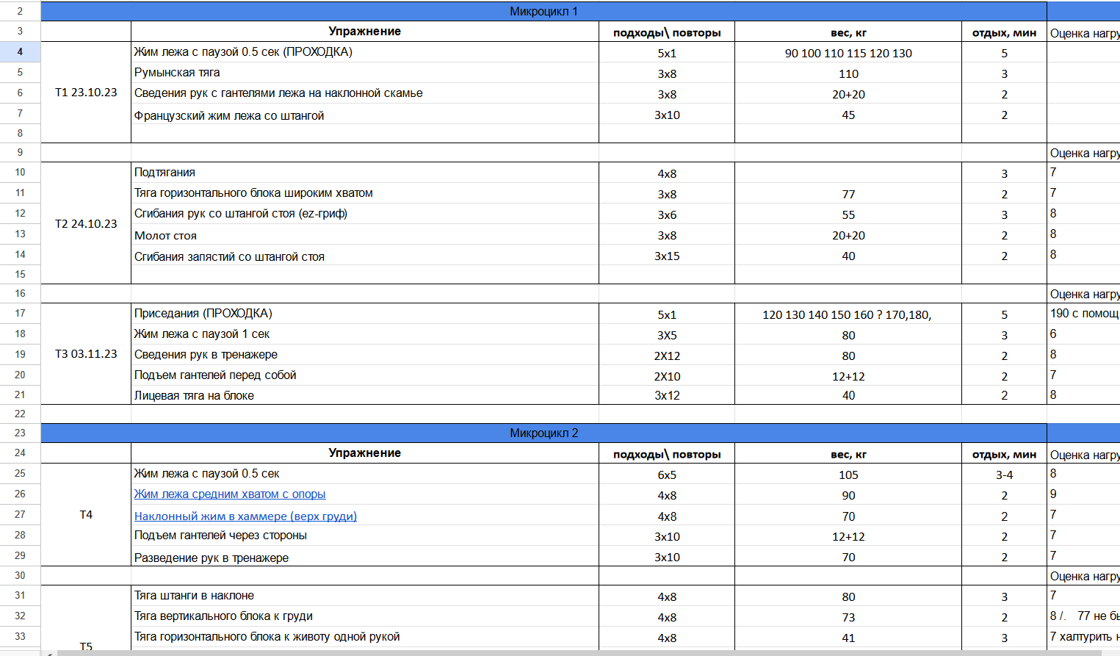Select cell 'Сгибания рук со штангой стоя (ez-гриф)'
The width and height of the screenshot is (1120, 656).
click(x=365, y=214)
